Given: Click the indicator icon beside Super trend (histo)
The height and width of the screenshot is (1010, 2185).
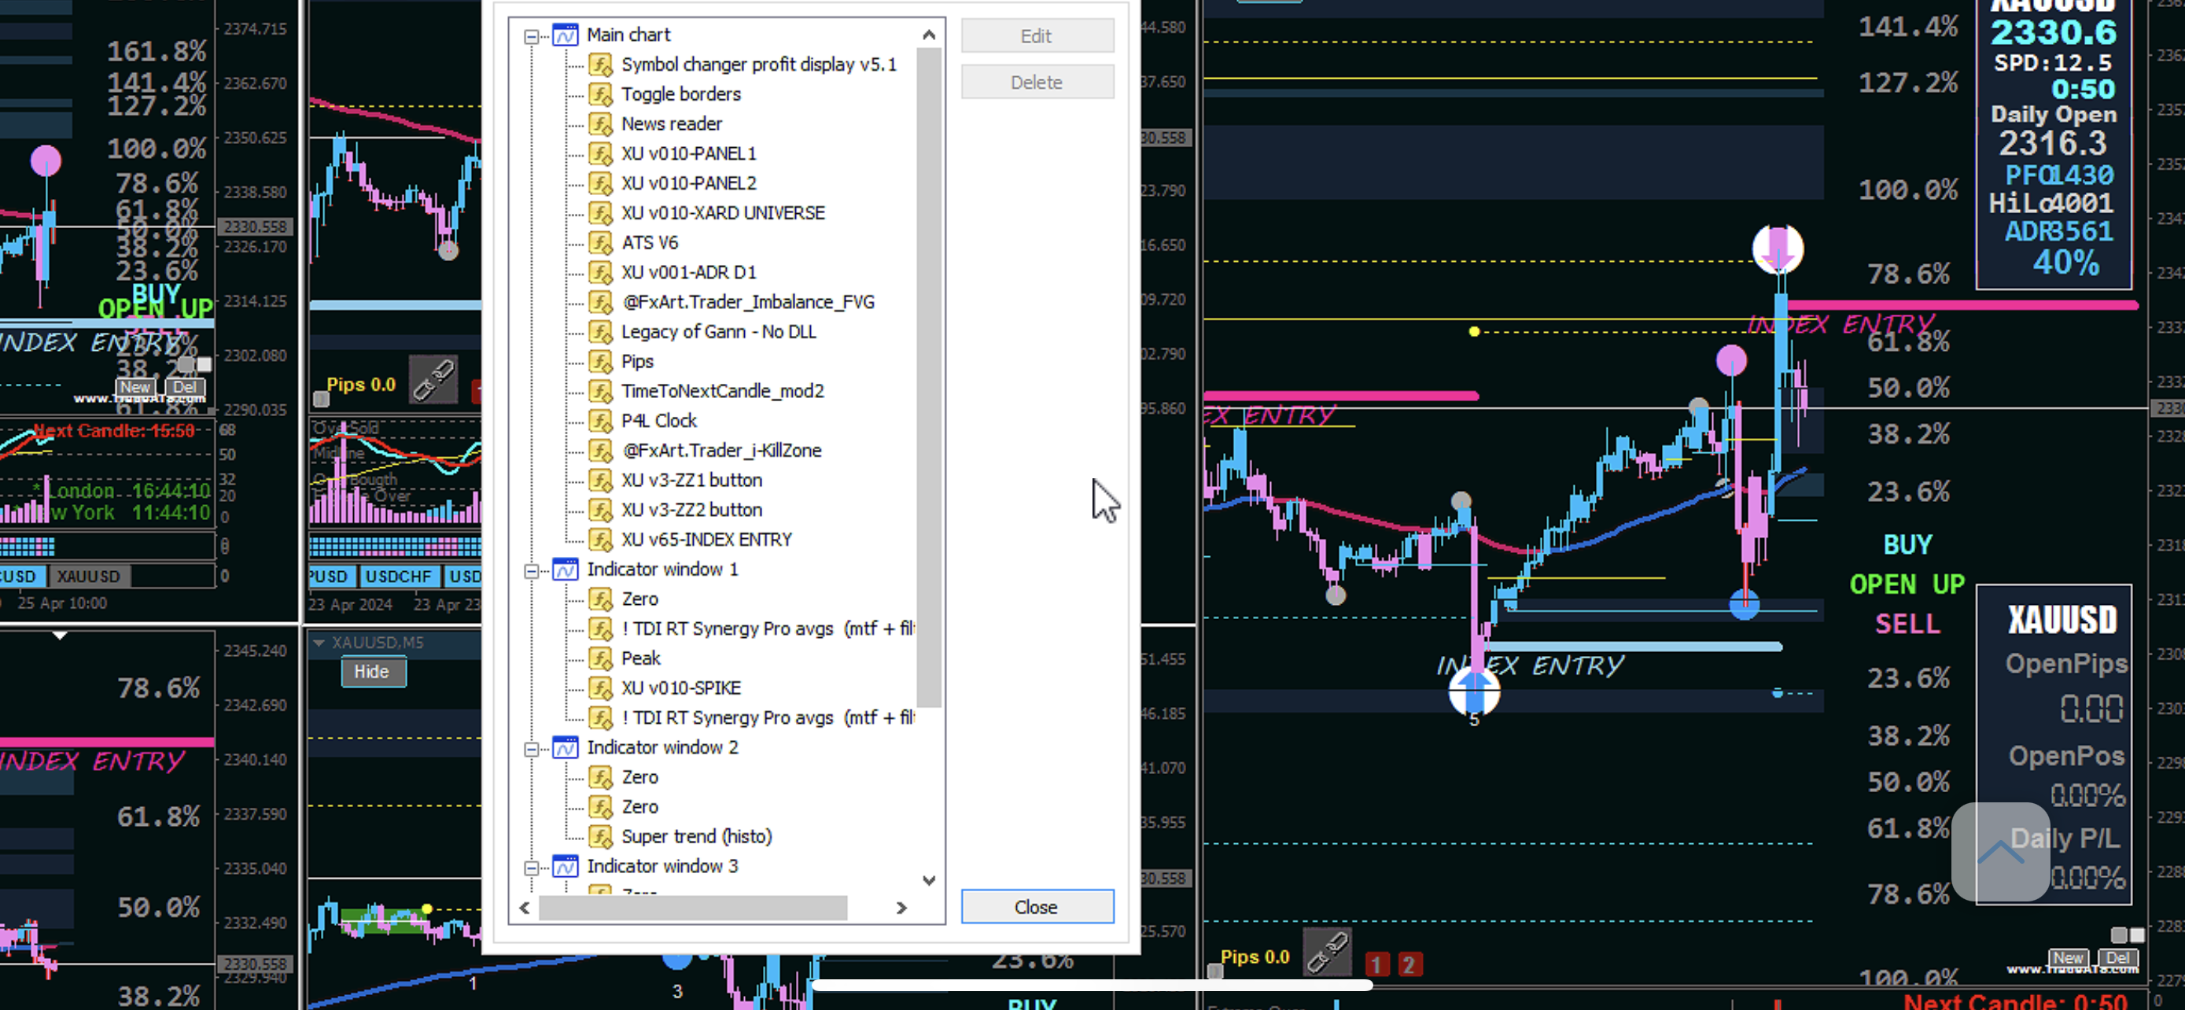Looking at the screenshot, I should point(601,836).
